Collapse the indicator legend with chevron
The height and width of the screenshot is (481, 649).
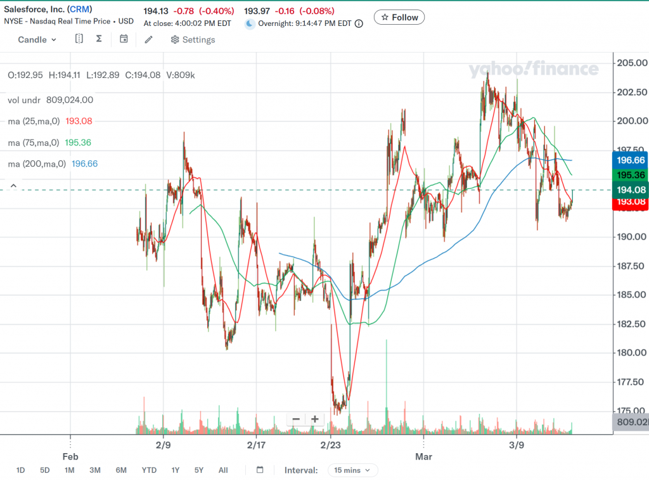(x=13, y=186)
